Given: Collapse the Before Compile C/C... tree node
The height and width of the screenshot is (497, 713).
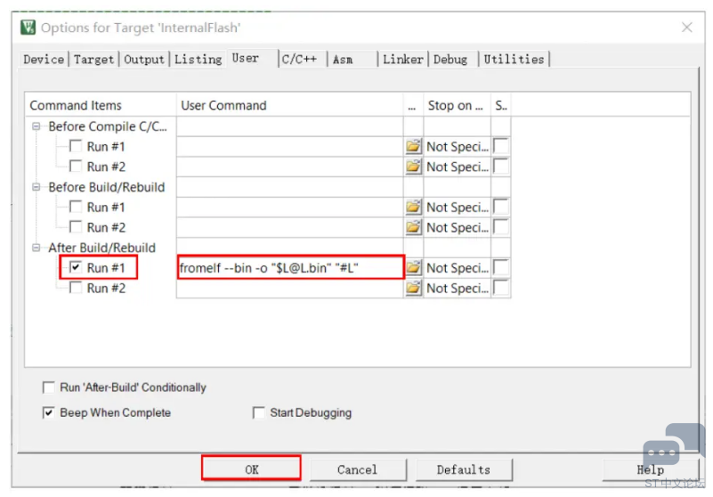Looking at the screenshot, I should pos(36,126).
